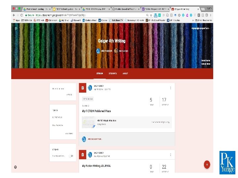Switch to the Florida Council of Teachers browser tab
The height and width of the screenshot is (178, 238).
pos(126,9)
